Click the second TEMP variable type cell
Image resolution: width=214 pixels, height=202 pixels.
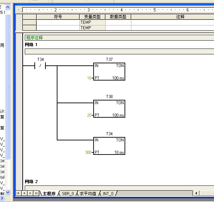coord(92,28)
